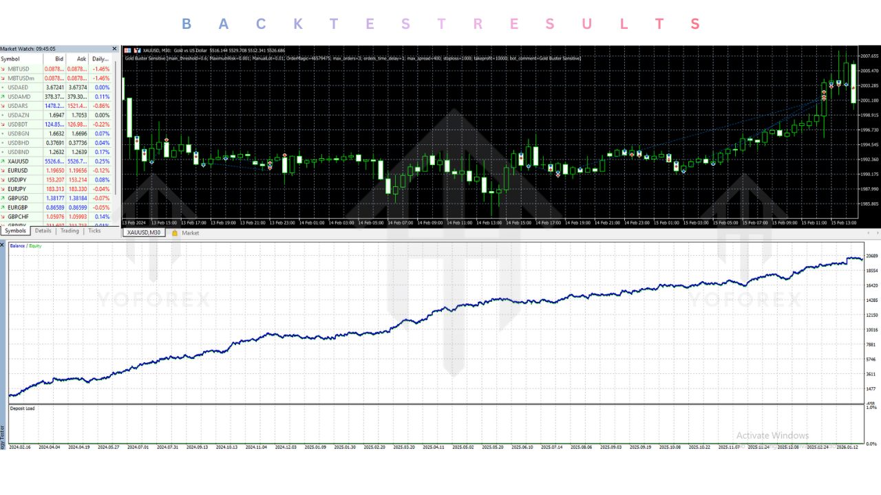Image resolution: width=881 pixels, height=495 pixels.
Task: Click the Balance legend label on graph
Action: tap(18, 245)
